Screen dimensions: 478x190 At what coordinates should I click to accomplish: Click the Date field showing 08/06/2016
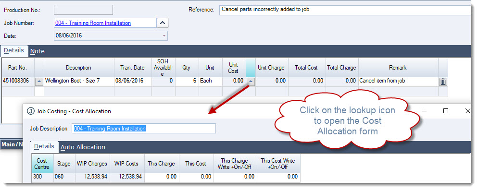coord(111,36)
